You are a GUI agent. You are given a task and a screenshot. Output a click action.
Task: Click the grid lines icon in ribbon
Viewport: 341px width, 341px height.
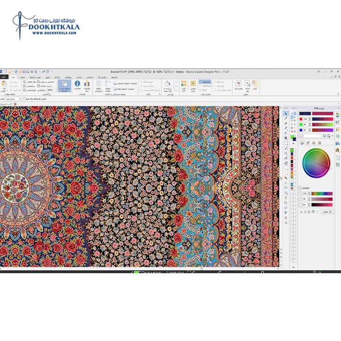click(x=99, y=83)
